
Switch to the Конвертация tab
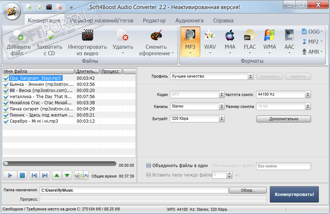click(x=44, y=21)
